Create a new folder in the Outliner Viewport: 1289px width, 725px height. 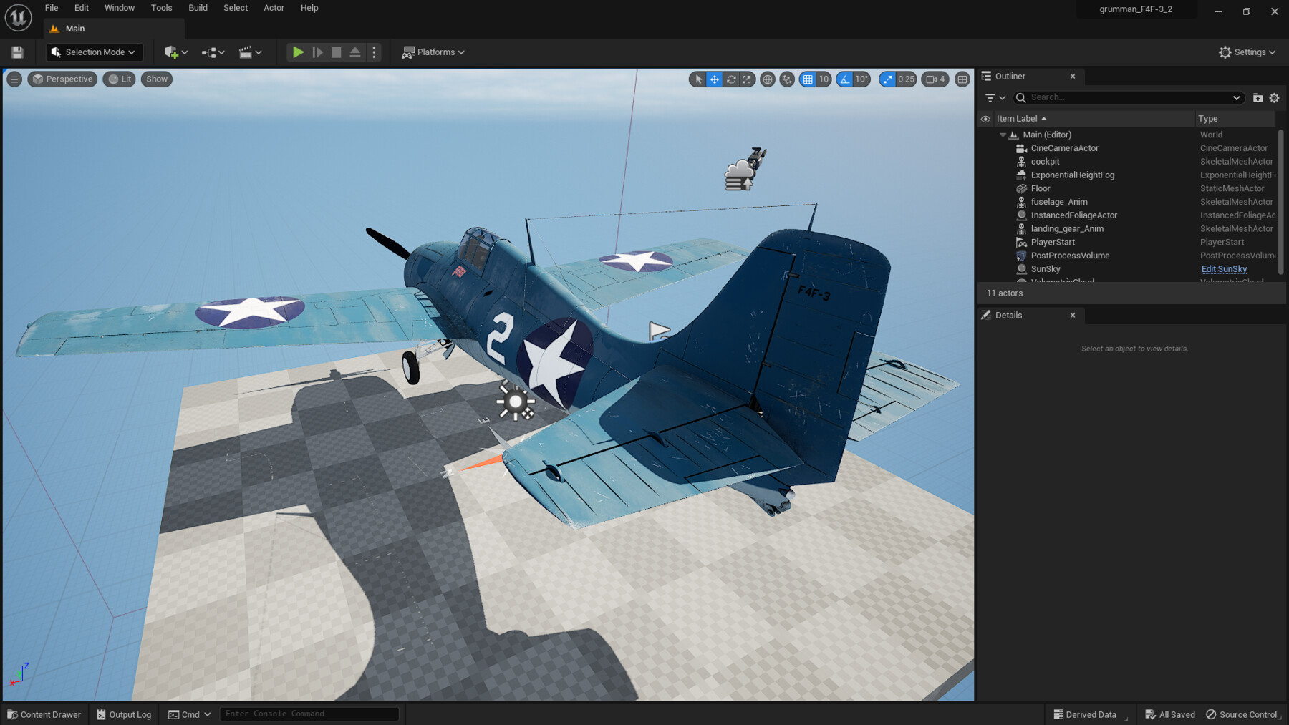[1257, 98]
